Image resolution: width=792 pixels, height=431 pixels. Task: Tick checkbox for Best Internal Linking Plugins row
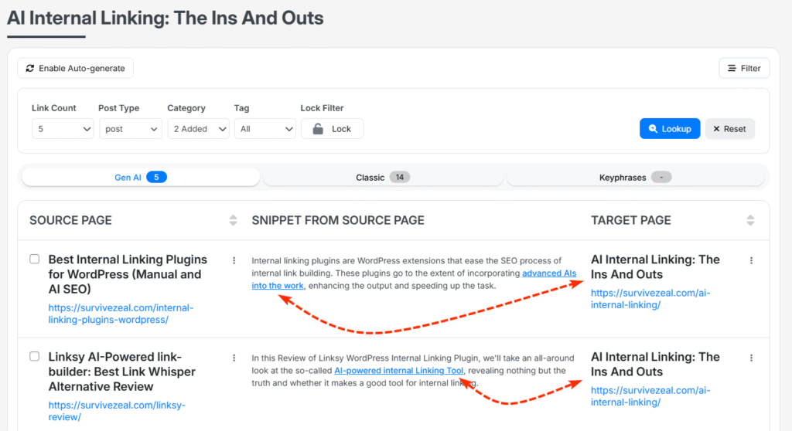(x=34, y=259)
